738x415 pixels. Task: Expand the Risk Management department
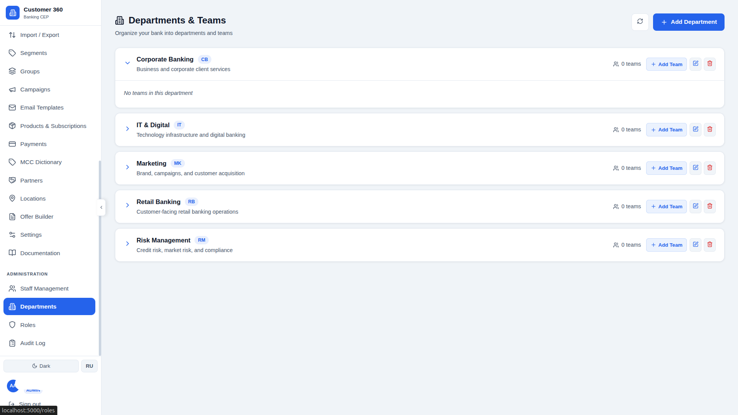pos(127,244)
